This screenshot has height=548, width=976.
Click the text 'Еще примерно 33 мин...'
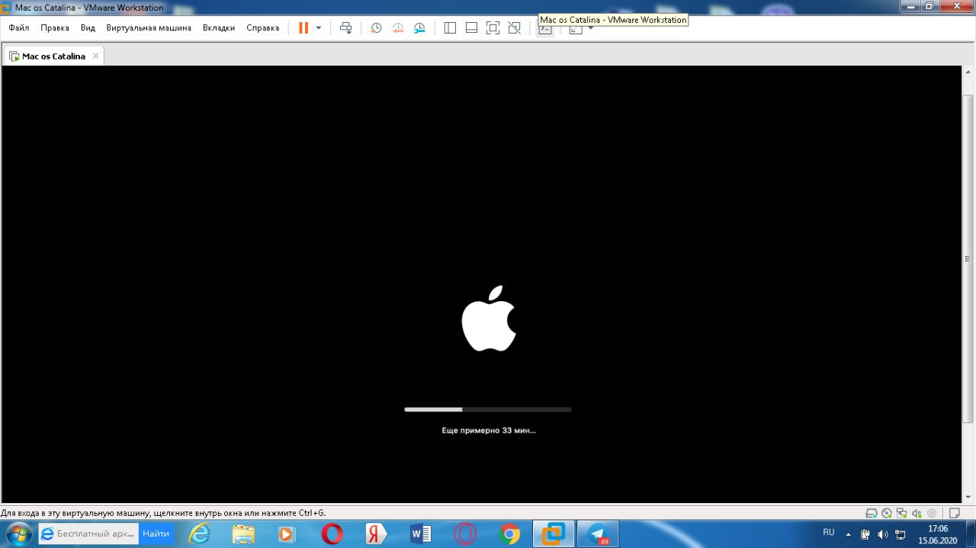point(489,431)
